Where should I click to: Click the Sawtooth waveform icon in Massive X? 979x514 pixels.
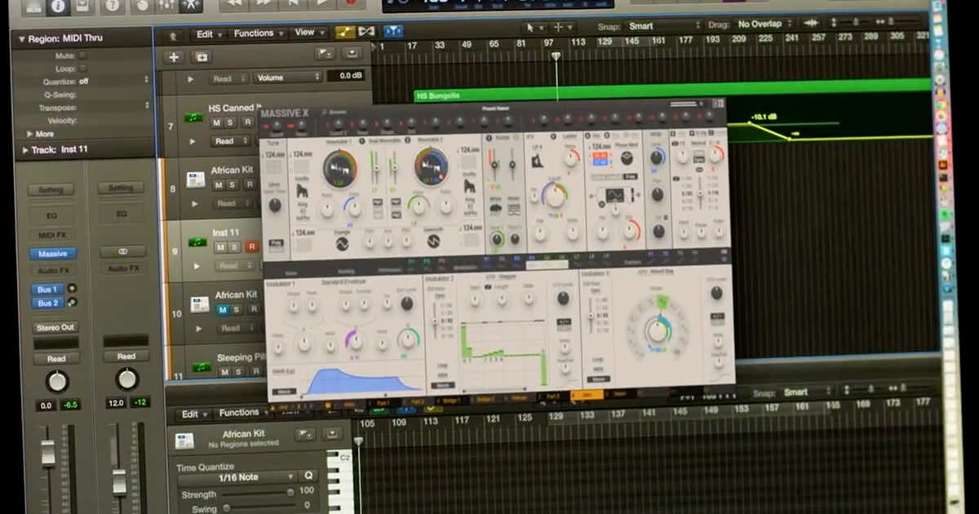(x=433, y=241)
